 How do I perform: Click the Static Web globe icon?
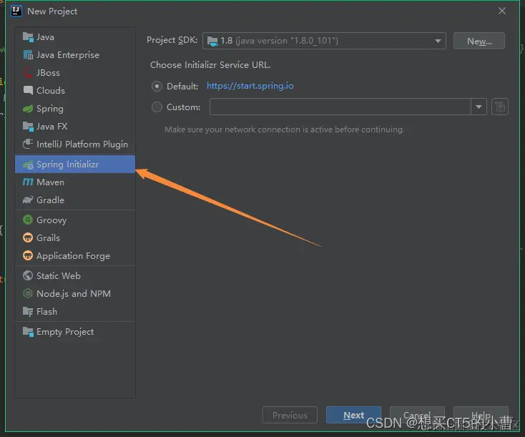click(x=28, y=275)
